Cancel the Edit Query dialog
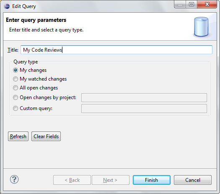The image size is (220, 194). click(x=193, y=180)
